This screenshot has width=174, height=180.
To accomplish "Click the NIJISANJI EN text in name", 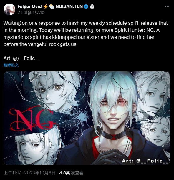I will pyautogui.click(x=69, y=6).
